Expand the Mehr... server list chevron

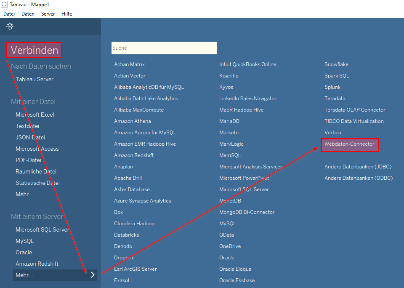pyautogui.click(x=93, y=275)
